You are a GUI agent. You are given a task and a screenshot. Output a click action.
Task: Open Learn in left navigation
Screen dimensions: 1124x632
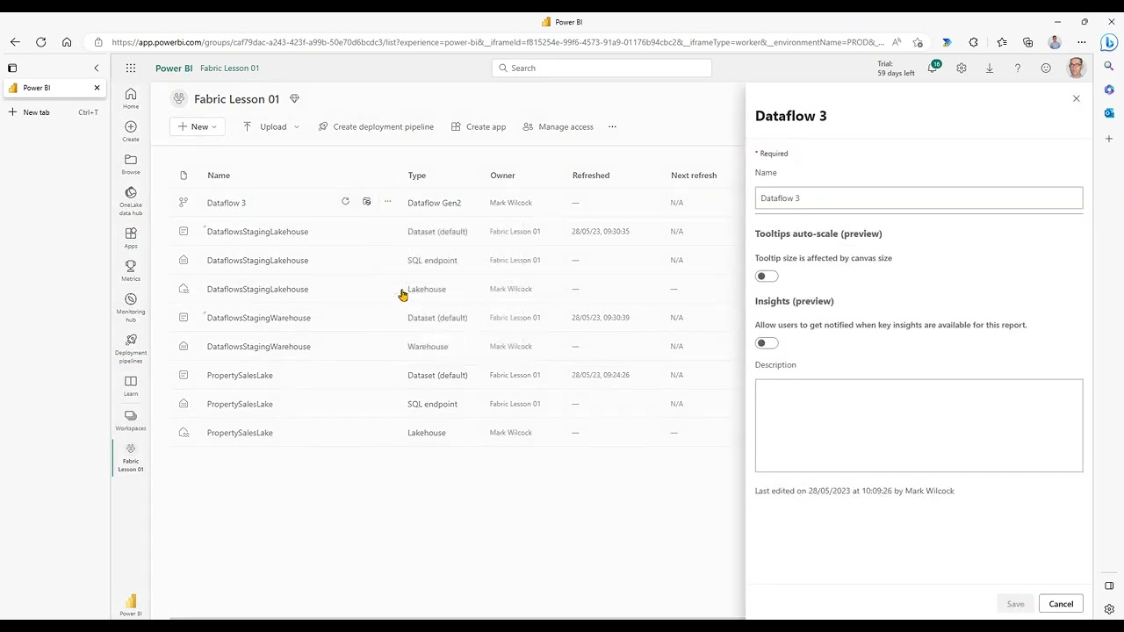(131, 386)
